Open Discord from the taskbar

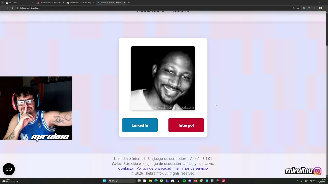[190, 181]
